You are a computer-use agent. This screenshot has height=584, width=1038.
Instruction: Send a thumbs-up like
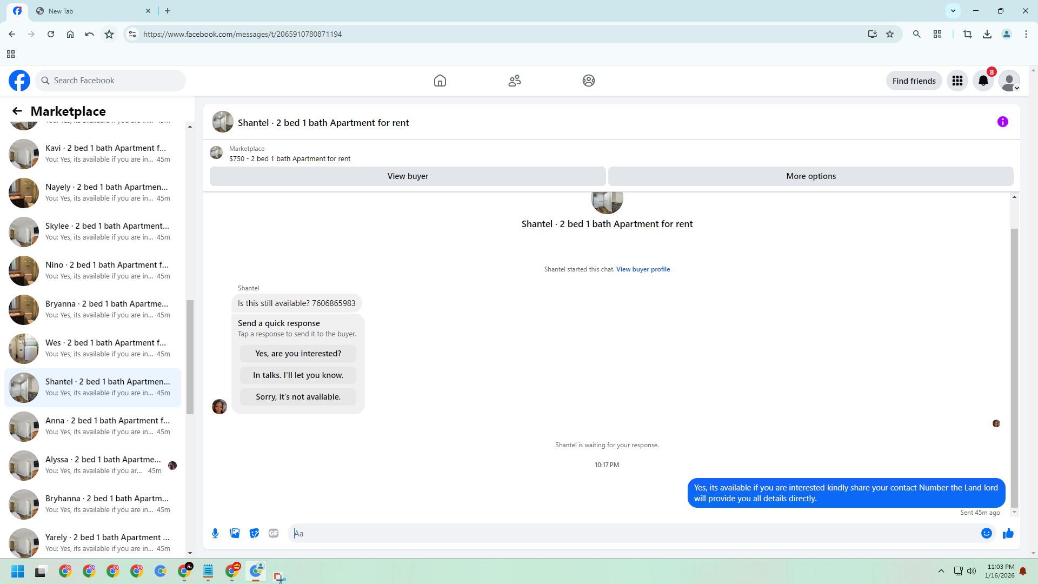tap(1008, 533)
